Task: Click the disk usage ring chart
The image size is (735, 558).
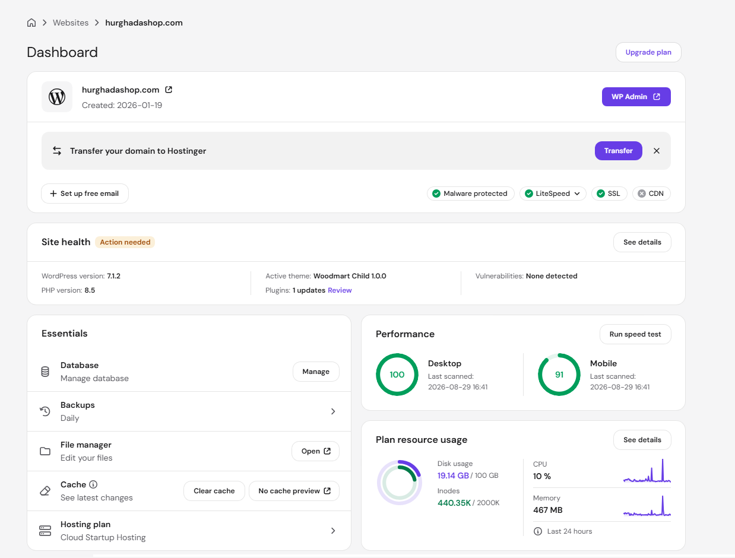Action: (400, 483)
